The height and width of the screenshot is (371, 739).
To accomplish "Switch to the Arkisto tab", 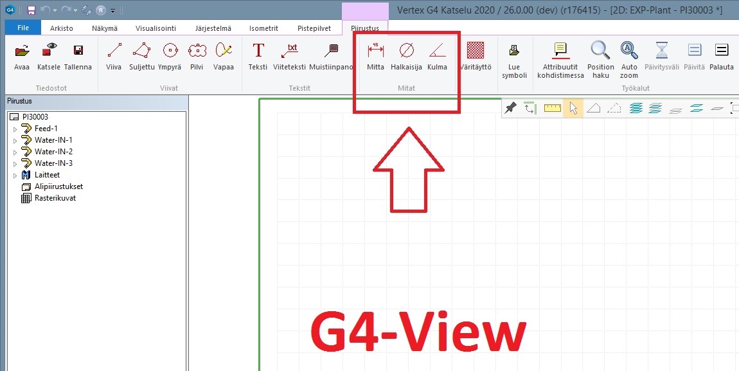I will (x=61, y=28).
